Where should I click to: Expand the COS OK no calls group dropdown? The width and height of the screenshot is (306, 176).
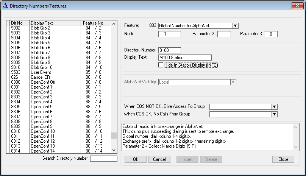275,114
